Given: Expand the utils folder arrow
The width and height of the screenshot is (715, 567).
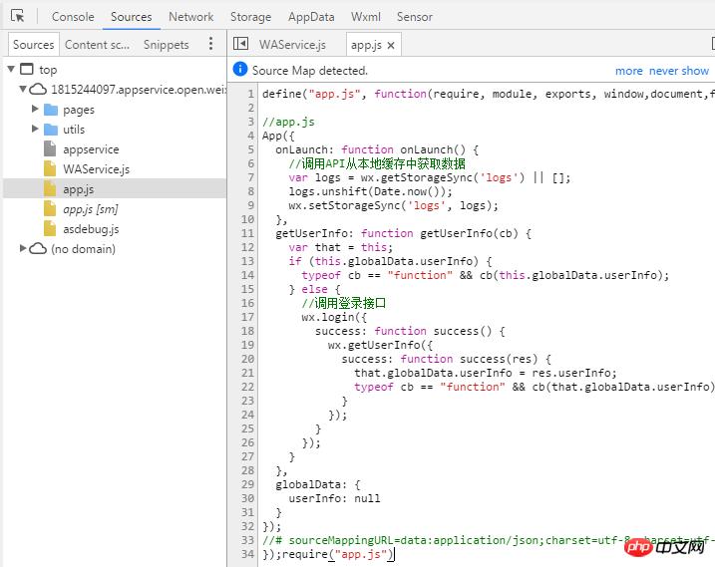Looking at the screenshot, I should pyautogui.click(x=36, y=130).
